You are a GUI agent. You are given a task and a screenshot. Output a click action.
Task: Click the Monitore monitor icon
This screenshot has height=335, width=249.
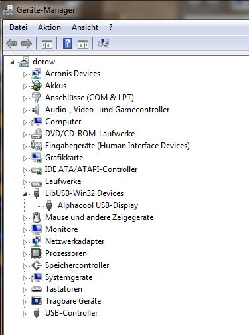point(37,229)
